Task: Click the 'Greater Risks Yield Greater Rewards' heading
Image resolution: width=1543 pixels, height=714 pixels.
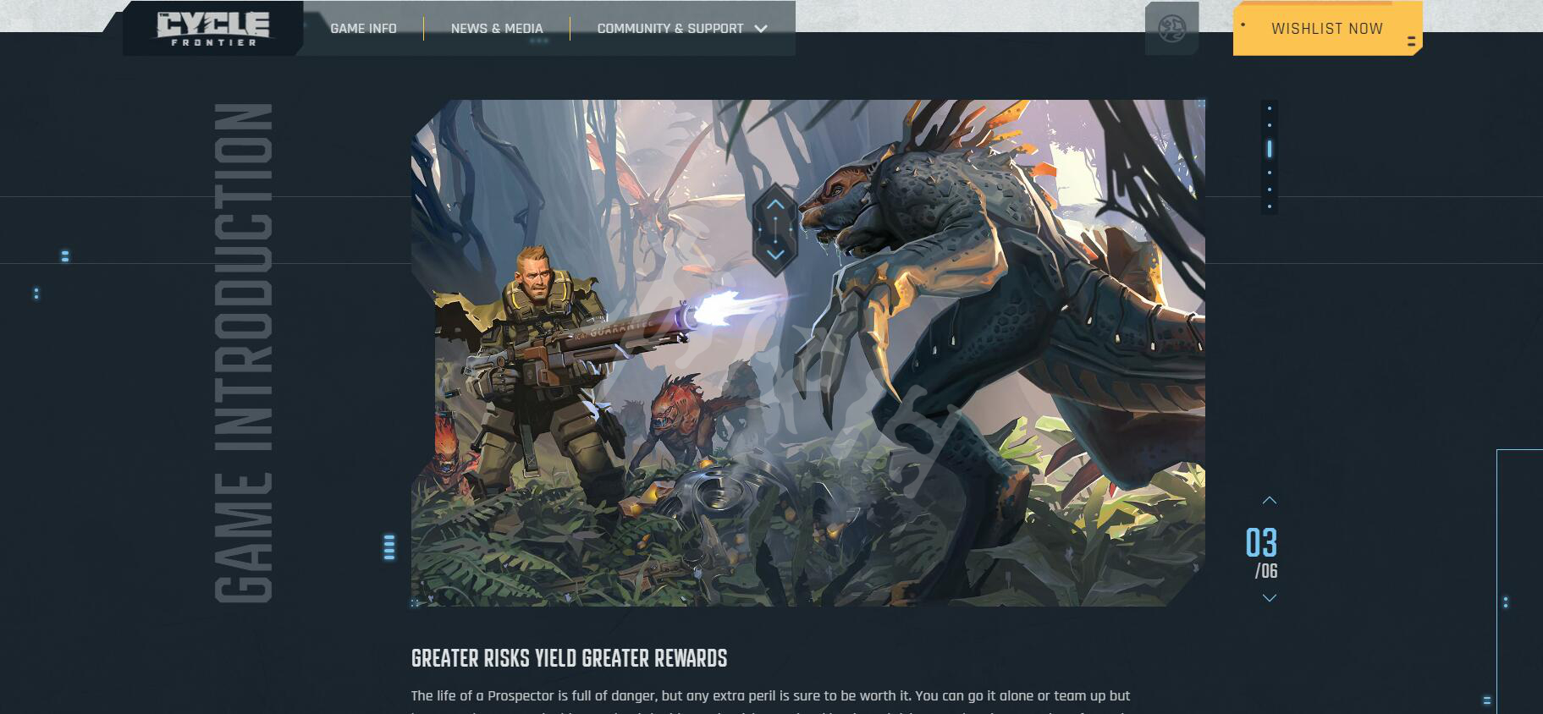Action: coord(569,658)
